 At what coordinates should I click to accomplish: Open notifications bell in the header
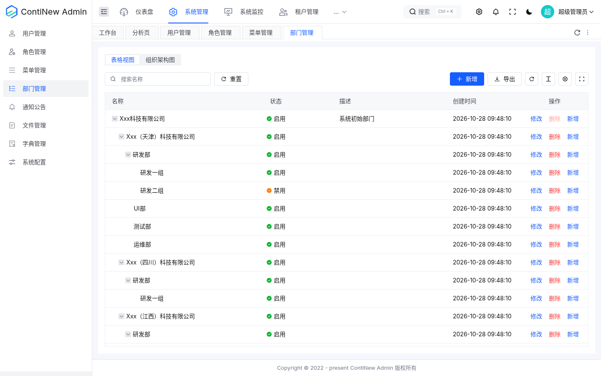pos(496,12)
